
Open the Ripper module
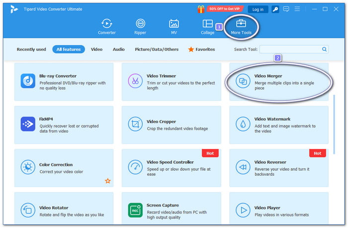[x=140, y=27]
